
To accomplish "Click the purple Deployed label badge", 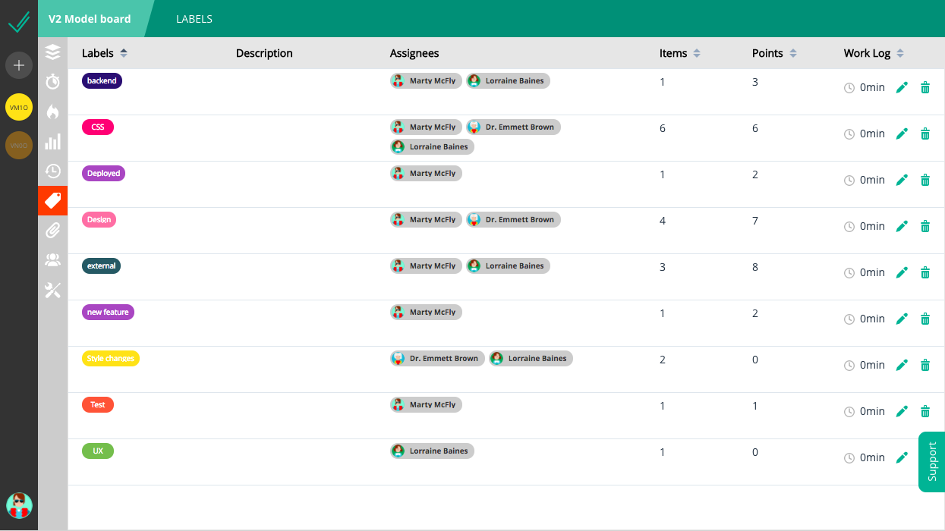I will [103, 173].
